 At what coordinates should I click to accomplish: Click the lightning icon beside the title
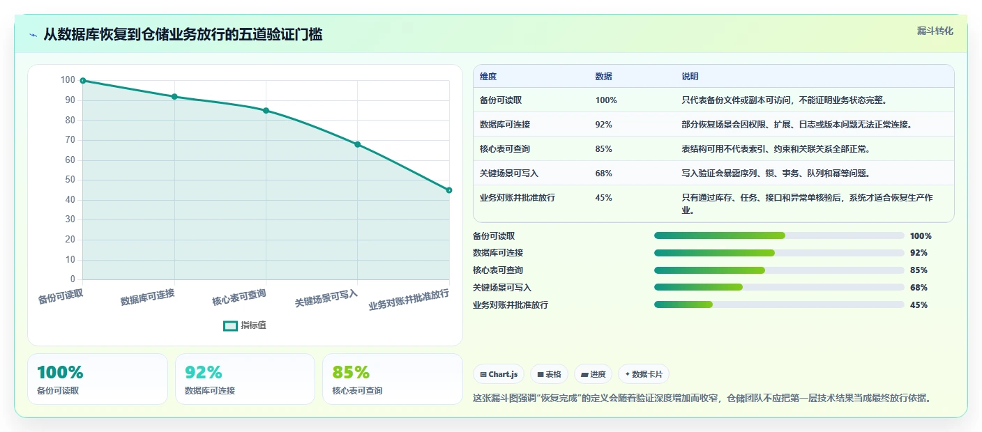33,35
